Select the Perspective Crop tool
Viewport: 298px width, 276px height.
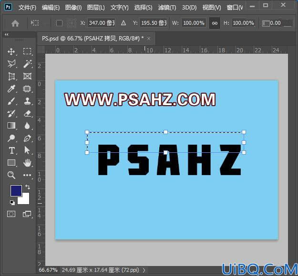[x=11, y=76]
